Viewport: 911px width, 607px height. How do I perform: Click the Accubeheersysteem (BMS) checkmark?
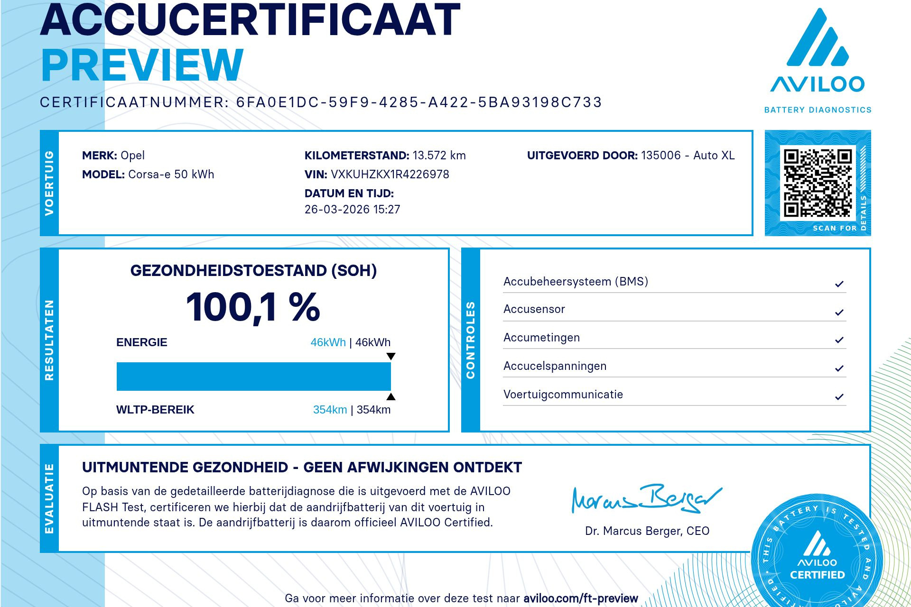point(839,284)
